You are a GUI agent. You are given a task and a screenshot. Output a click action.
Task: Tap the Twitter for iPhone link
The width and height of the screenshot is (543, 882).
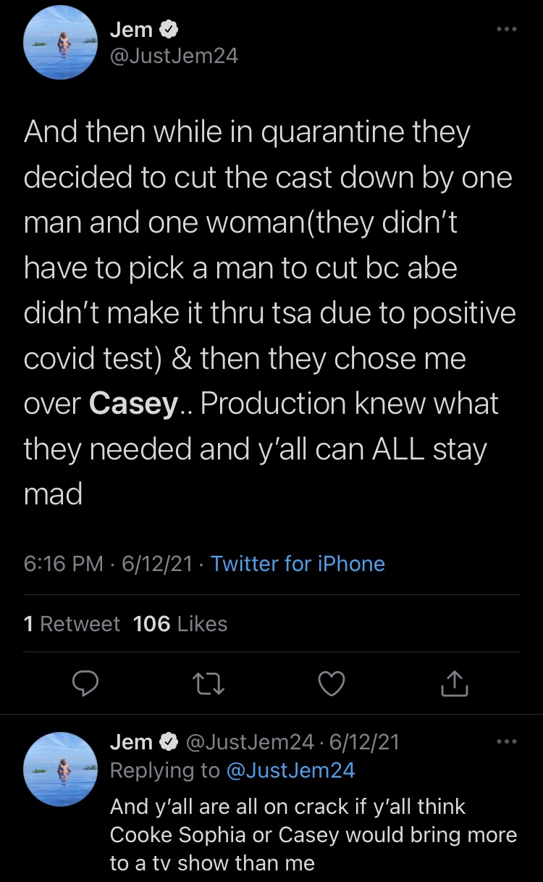click(x=298, y=564)
